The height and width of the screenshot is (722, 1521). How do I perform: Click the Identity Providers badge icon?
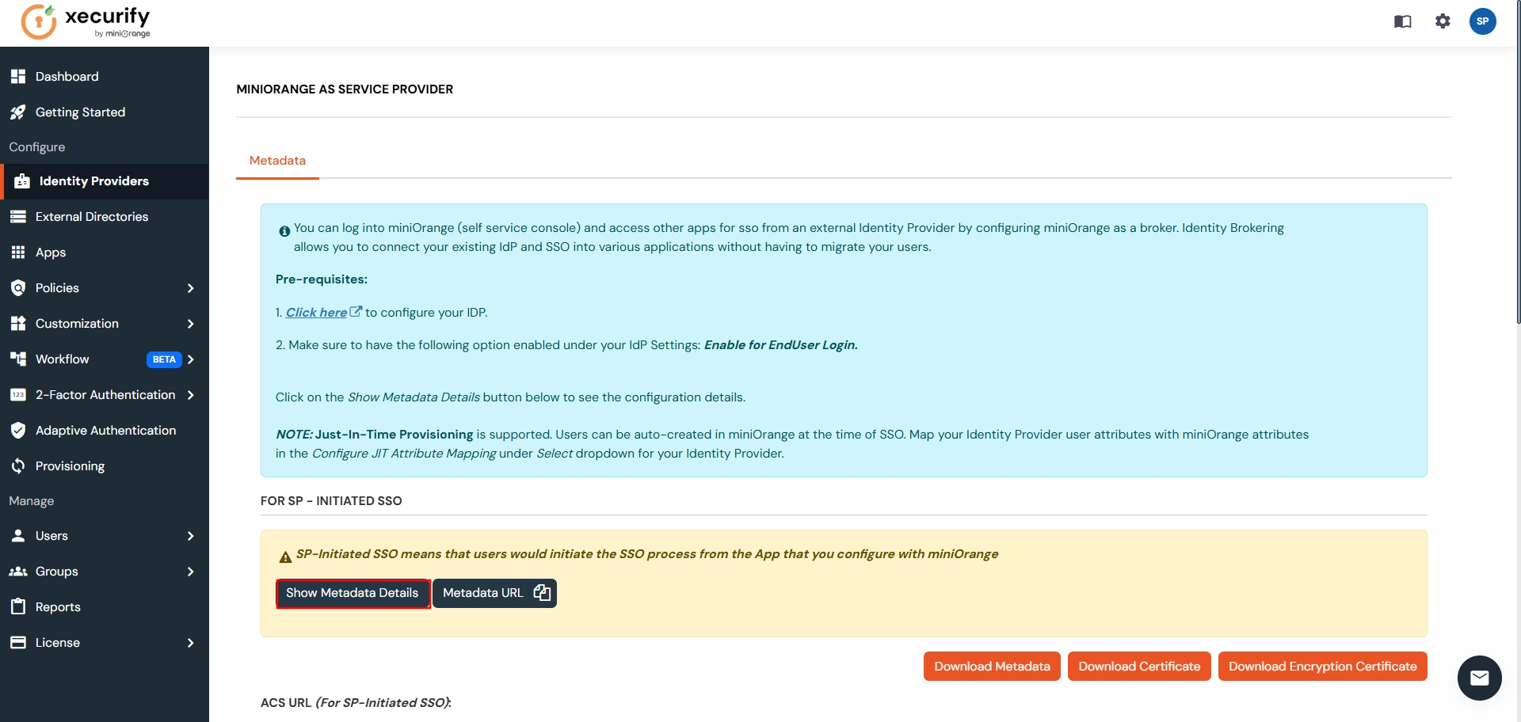tap(22, 181)
